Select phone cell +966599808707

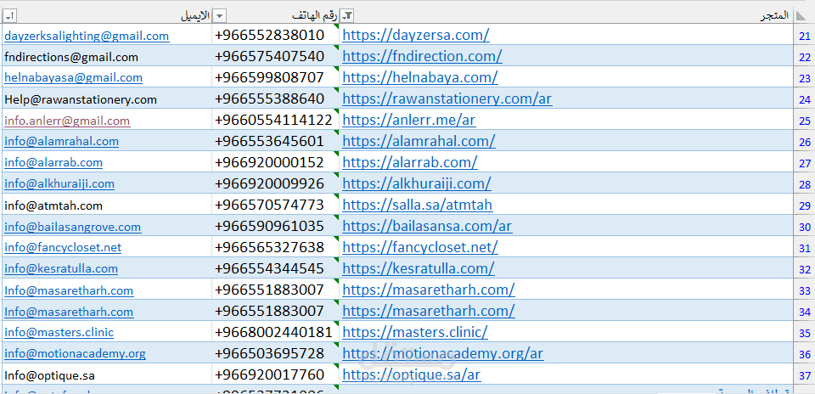[x=275, y=77]
